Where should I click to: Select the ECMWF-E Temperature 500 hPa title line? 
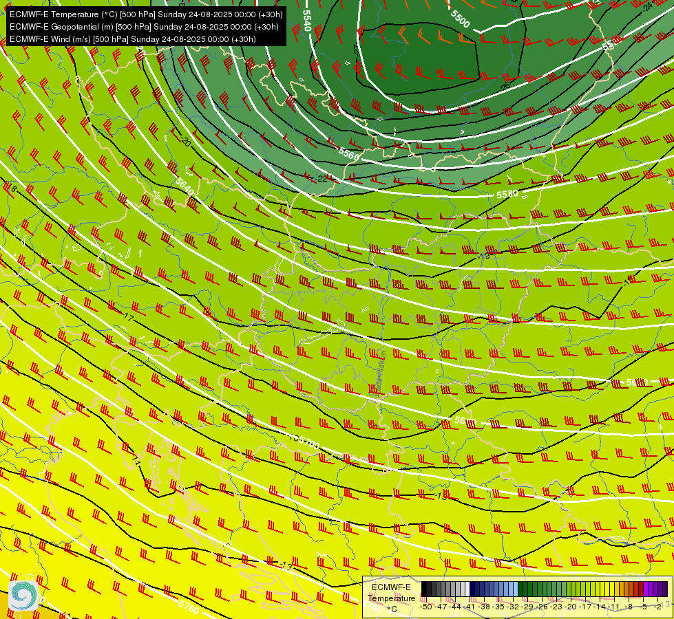[146, 14]
